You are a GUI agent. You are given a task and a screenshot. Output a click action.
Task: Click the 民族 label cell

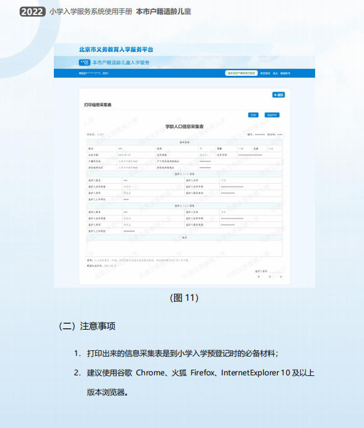(259, 149)
